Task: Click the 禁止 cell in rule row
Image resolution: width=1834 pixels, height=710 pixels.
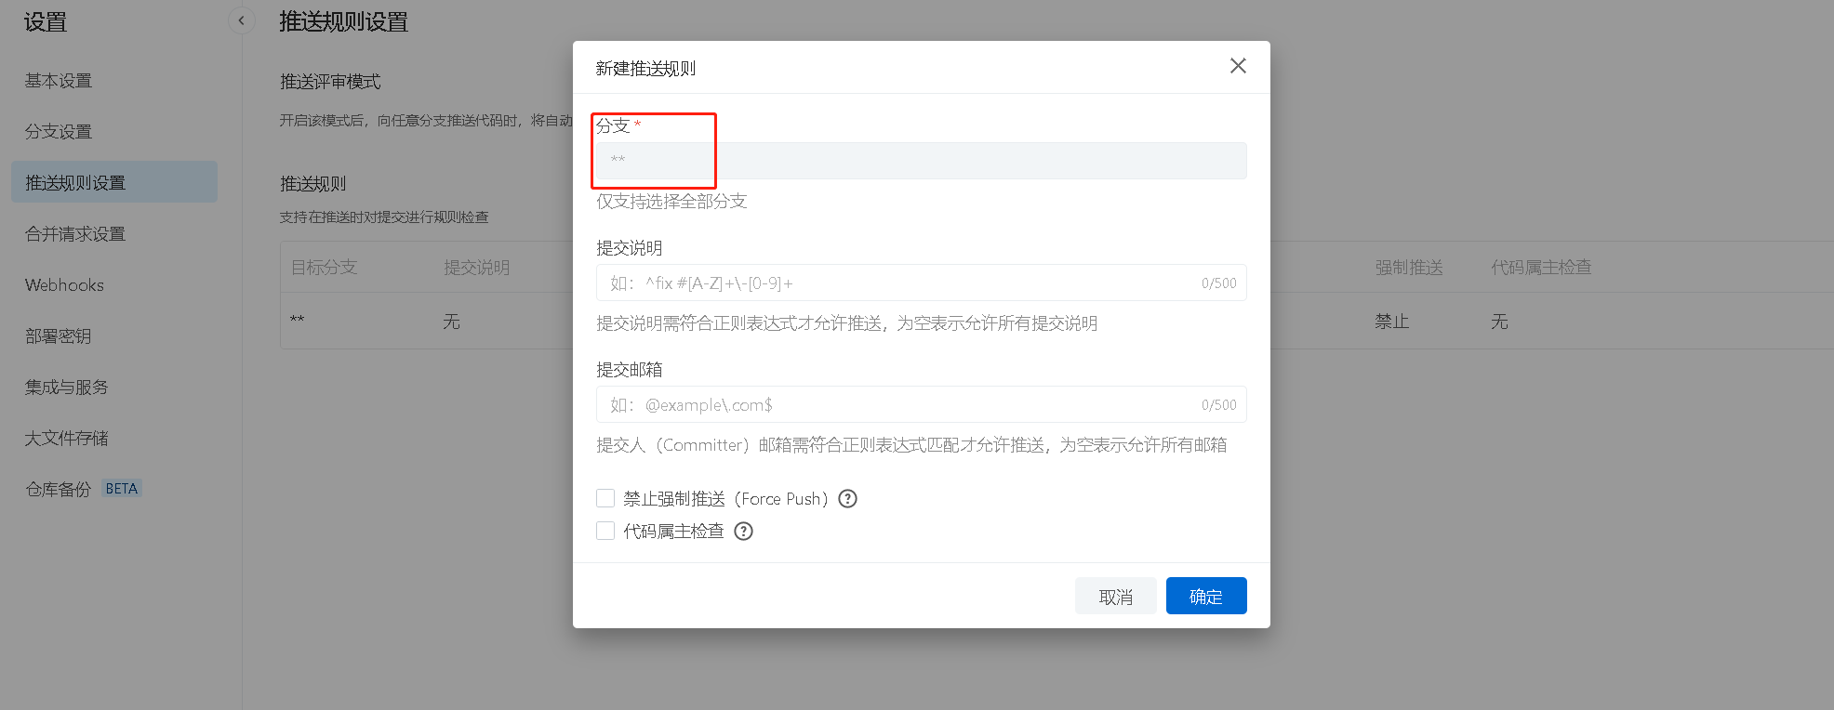Action: pos(1392,322)
